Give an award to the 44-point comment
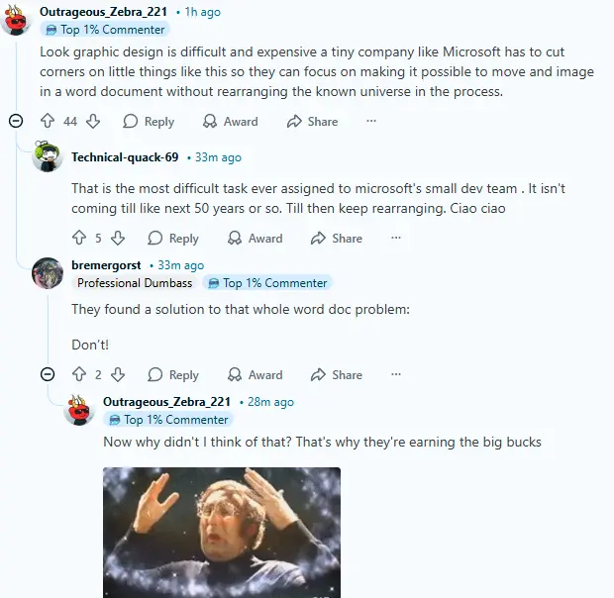 click(230, 121)
